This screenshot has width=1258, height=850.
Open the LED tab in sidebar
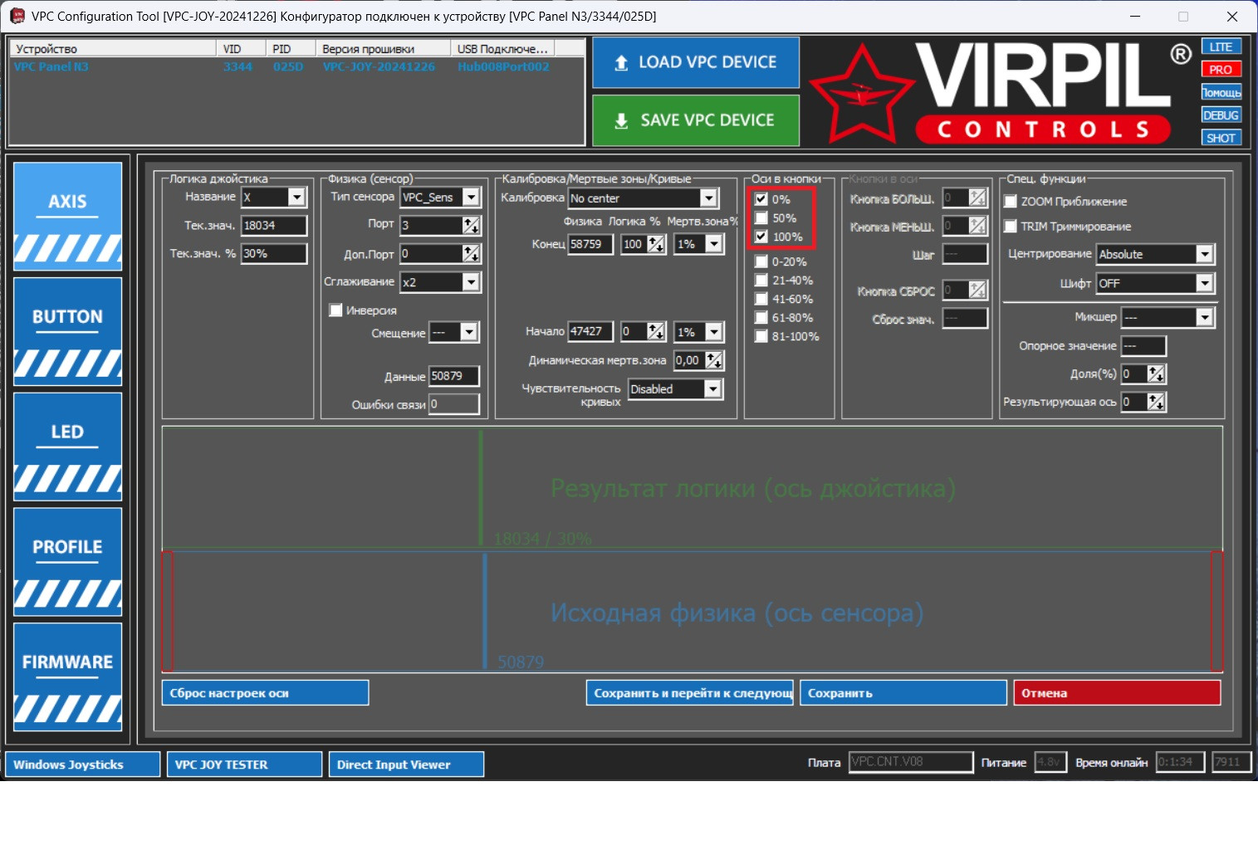(68, 447)
